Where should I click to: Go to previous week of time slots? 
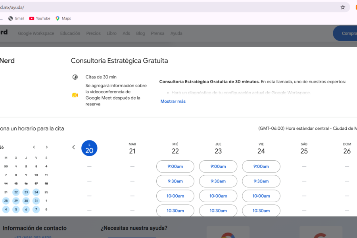click(x=73, y=147)
